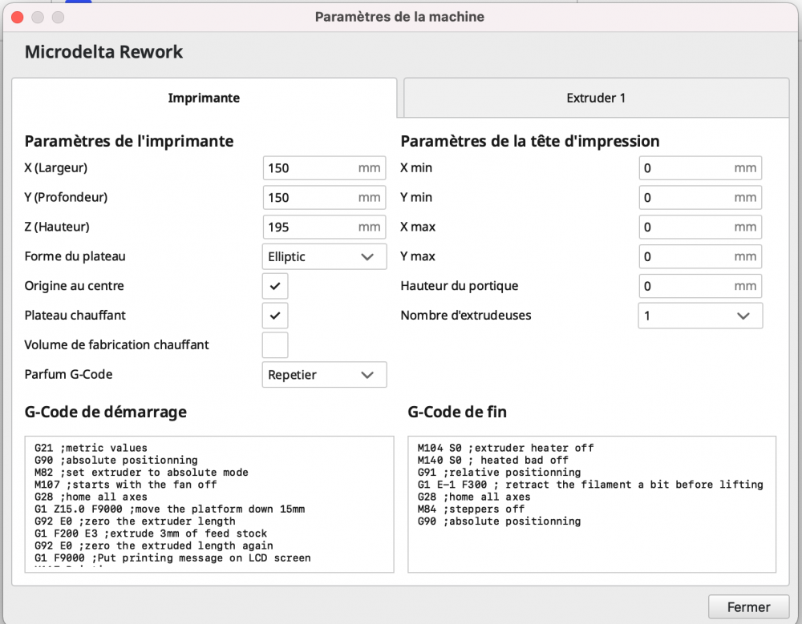Image resolution: width=802 pixels, height=624 pixels.
Task: Click the Y min input field
Action: click(x=700, y=198)
